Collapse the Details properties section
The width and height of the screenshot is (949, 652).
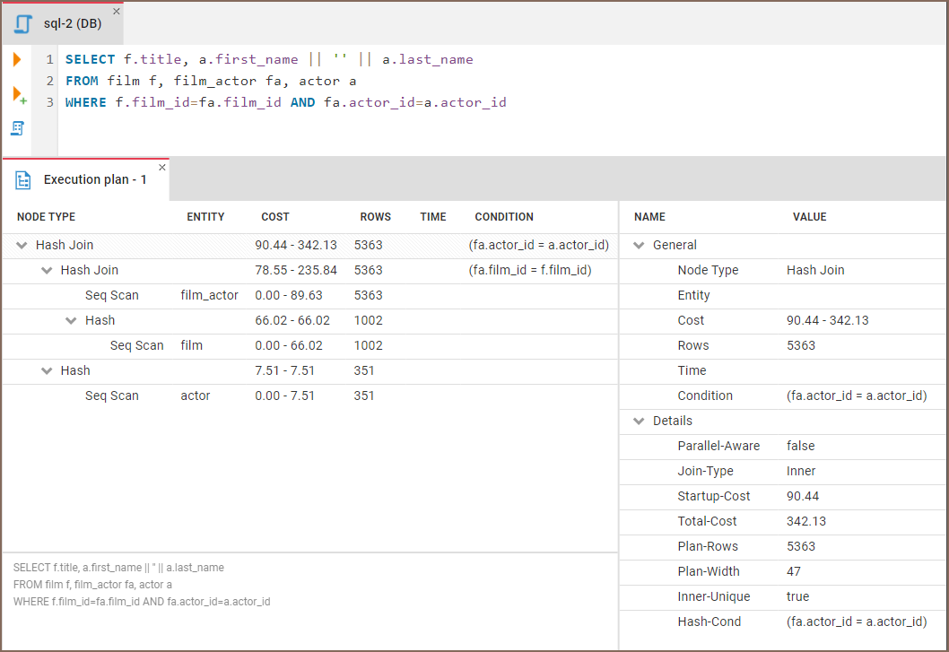point(639,421)
